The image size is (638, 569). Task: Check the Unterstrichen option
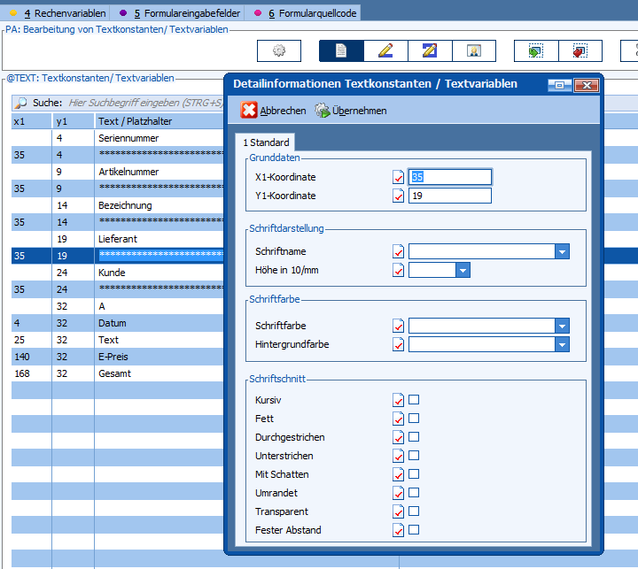pos(414,456)
